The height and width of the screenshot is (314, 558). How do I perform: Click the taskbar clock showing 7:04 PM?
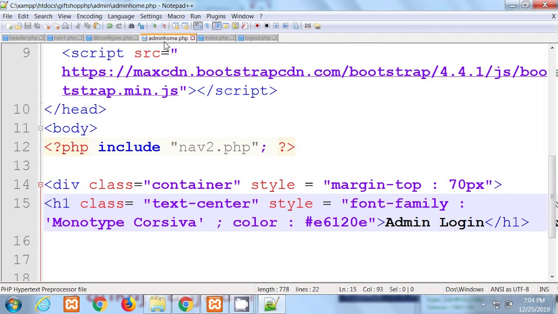[534, 304]
